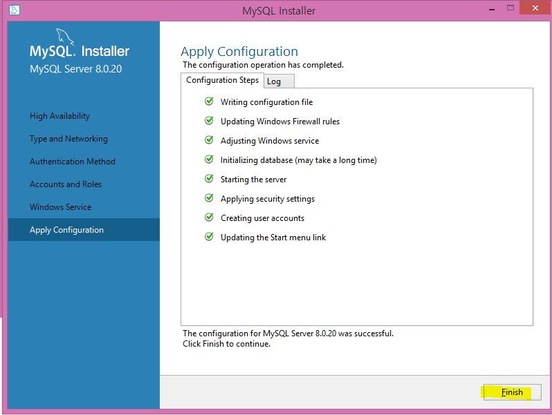Open the installer window system icon
The width and height of the screenshot is (552, 415).
tap(15, 10)
